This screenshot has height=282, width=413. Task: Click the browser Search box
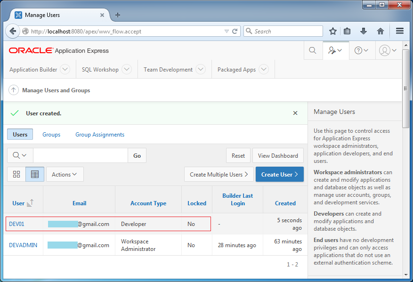pos(283,31)
